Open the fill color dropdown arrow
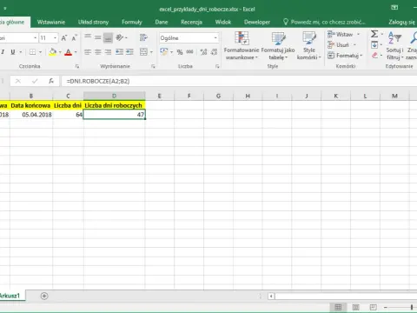The width and height of the screenshot is (417, 313). [x=60, y=52]
